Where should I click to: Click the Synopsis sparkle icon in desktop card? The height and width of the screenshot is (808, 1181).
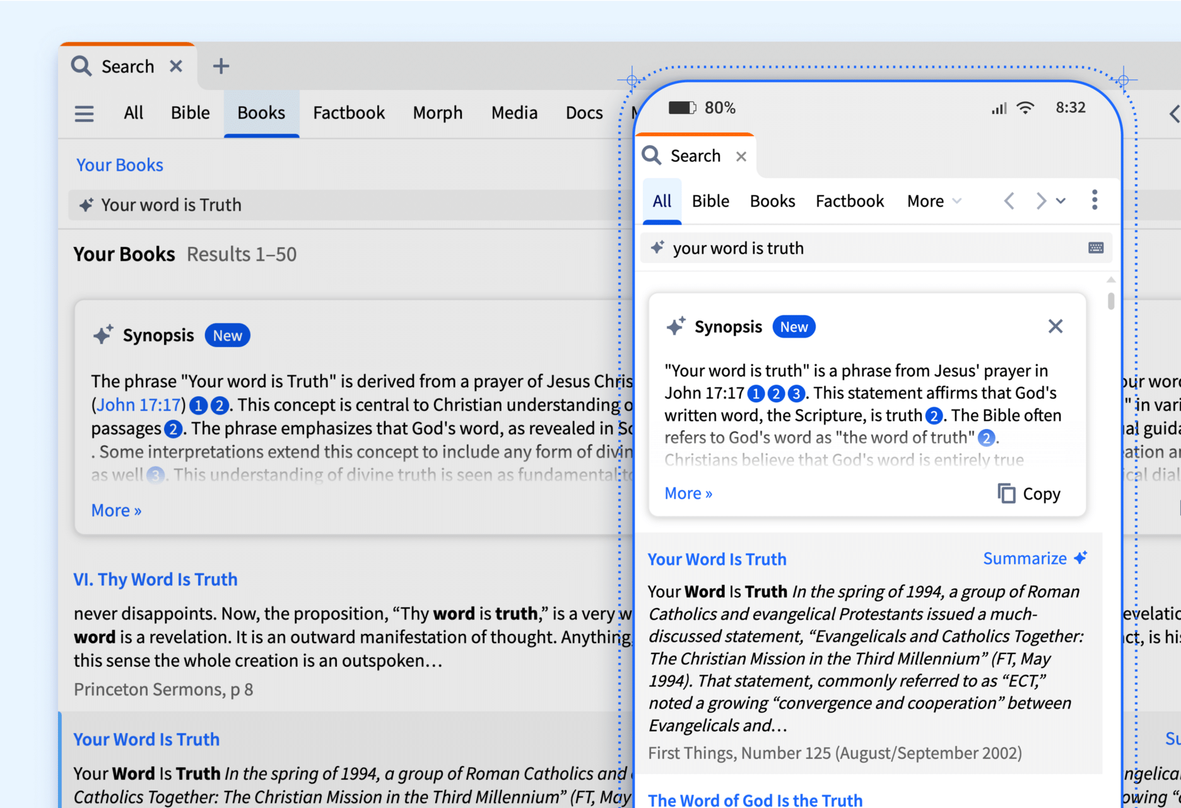coord(103,334)
